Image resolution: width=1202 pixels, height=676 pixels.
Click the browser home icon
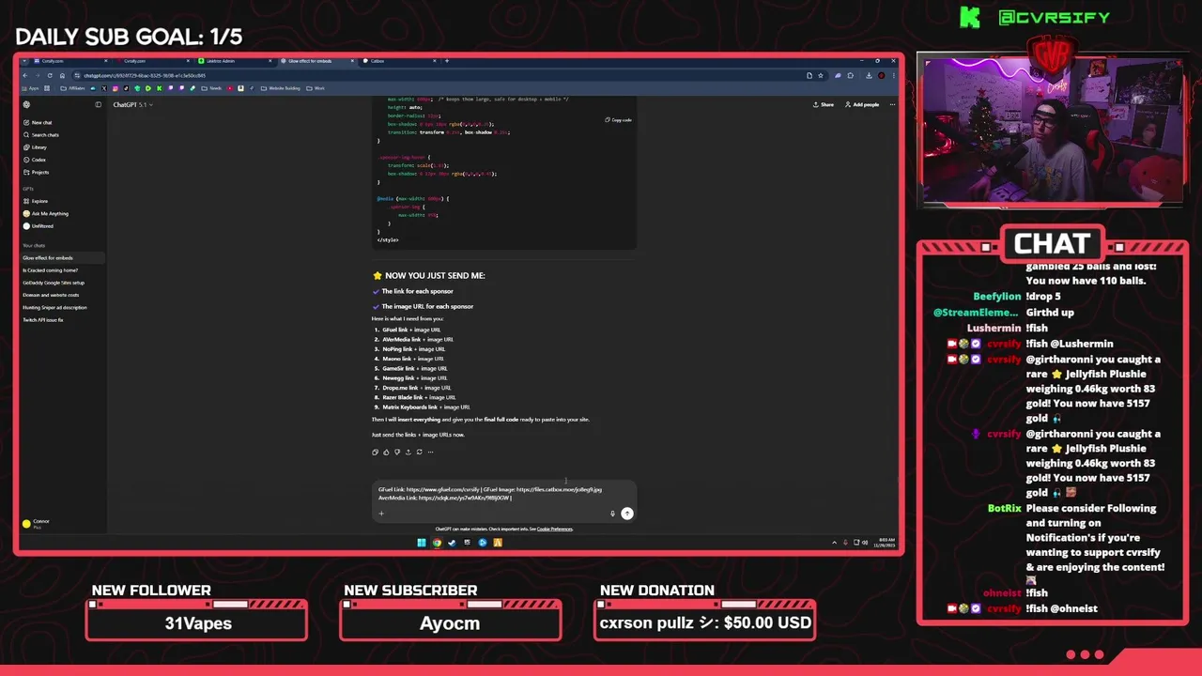62,75
